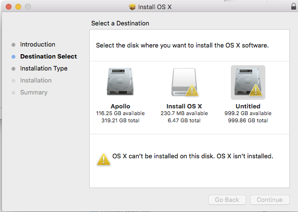
Task: Select the Apollo disk icon
Action: (x=120, y=82)
